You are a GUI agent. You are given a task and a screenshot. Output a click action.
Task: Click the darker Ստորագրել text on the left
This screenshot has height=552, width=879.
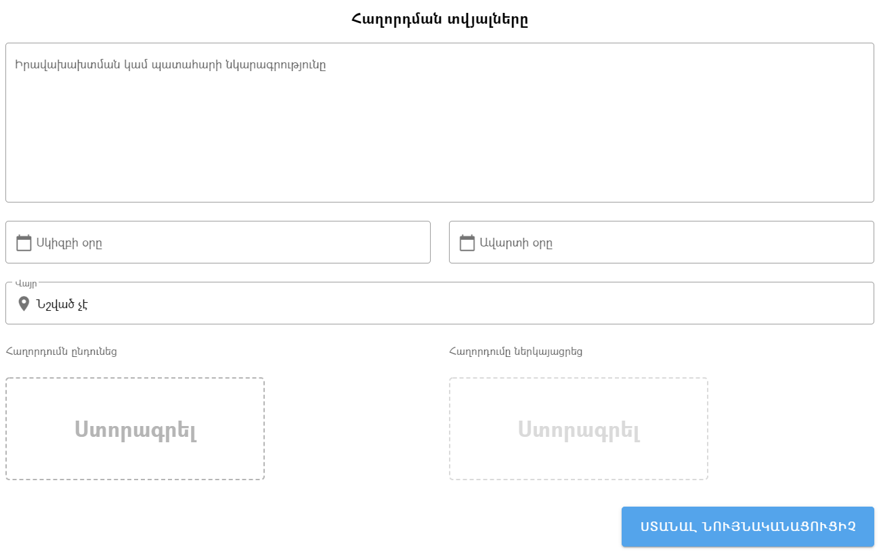coord(135,429)
